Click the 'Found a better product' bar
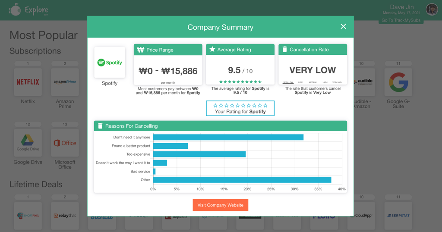 pos(170,146)
